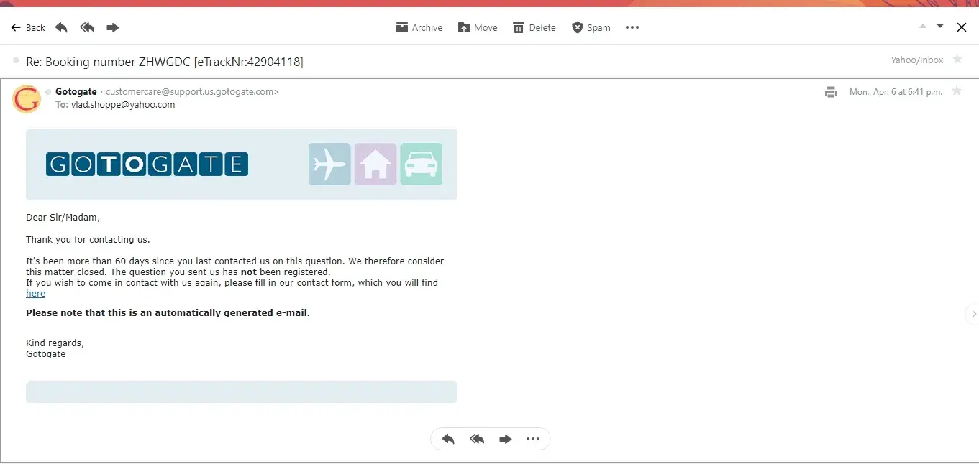Click the top toolbar Reply arrow icon
The height and width of the screenshot is (464, 979).
[x=61, y=27]
